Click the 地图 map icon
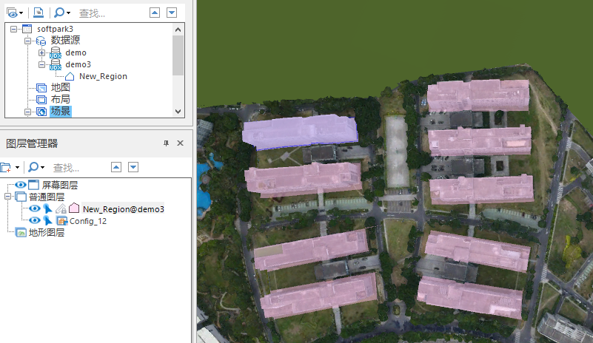This screenshot has width=593, height=343. (41, 88)
